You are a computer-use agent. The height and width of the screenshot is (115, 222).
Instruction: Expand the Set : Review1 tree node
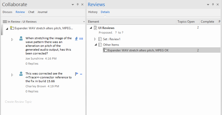click(x=95, y=39)
